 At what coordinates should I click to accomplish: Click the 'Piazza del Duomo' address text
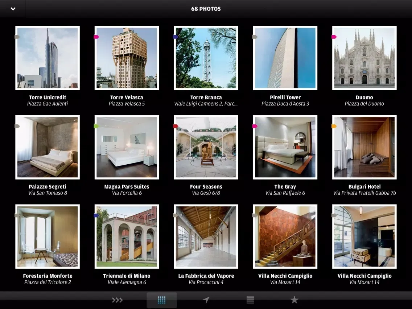364,104
